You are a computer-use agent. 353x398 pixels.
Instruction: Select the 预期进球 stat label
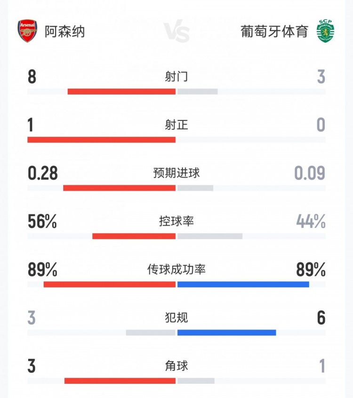point(176,173)
